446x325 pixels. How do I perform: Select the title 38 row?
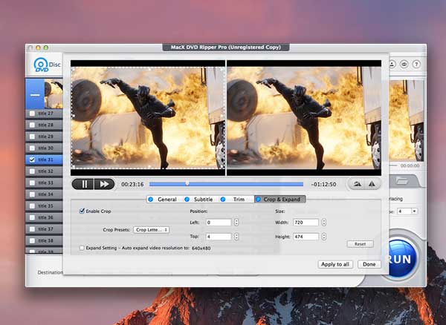point(44,240)
